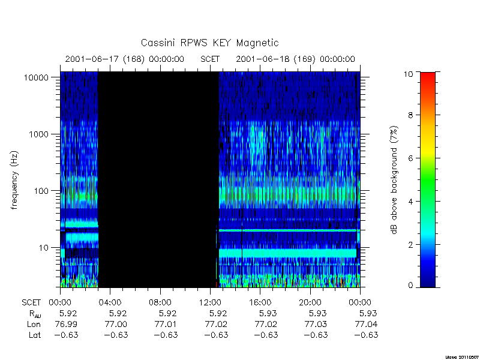
Task: Click the colorbar tick label '4'
Action: 410,202
